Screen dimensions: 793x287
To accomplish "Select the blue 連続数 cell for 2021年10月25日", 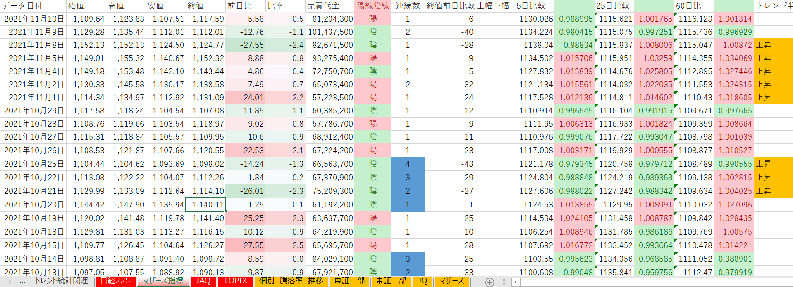I will [407, 164].
